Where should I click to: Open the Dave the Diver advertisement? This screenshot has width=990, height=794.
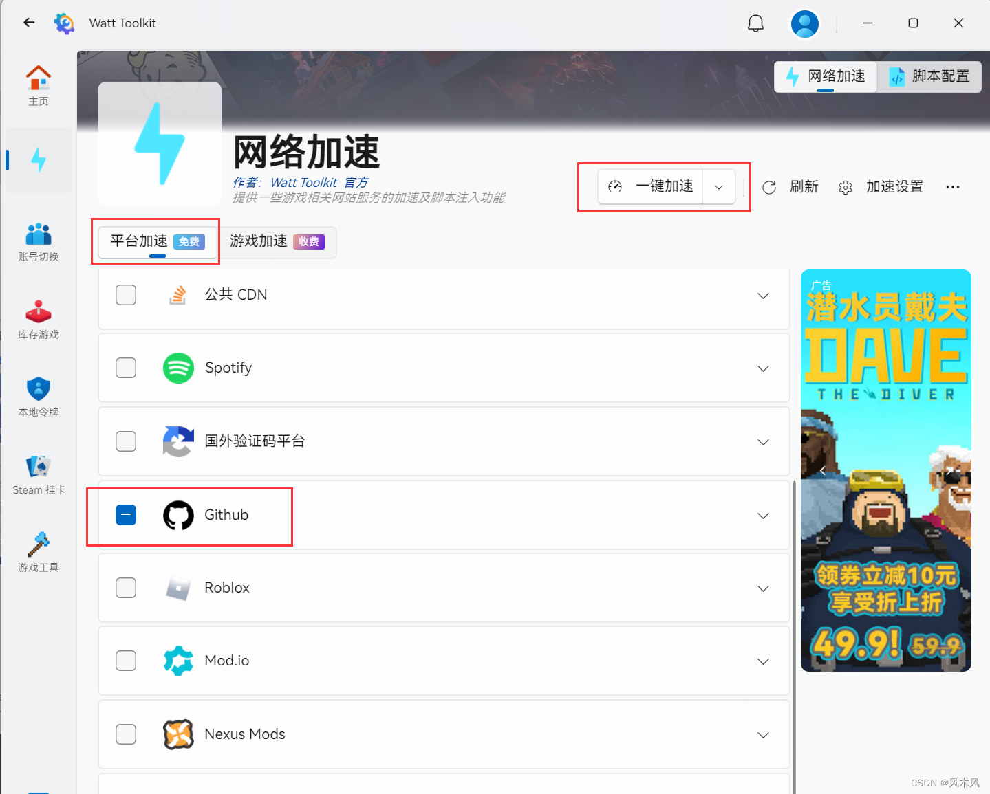886,470
